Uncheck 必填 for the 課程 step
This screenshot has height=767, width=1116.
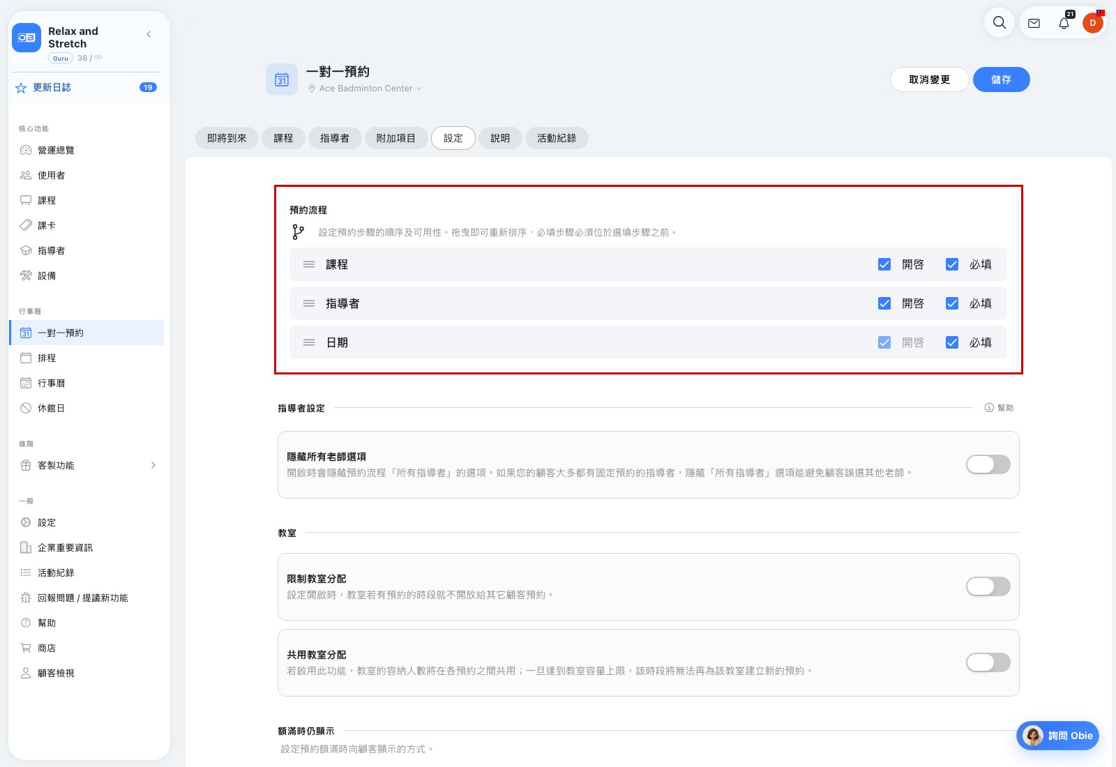pyautogui.click(x=952, y=264)
